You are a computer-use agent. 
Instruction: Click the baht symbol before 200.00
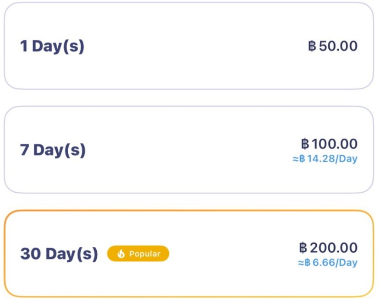tap(303, 248)
